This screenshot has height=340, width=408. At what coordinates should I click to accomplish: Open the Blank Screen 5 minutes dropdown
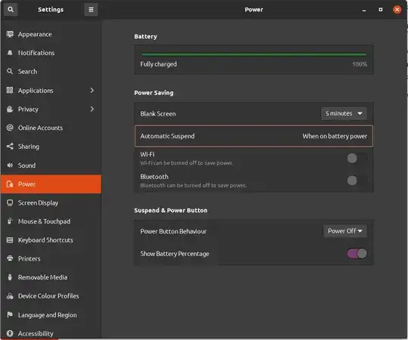344,113
